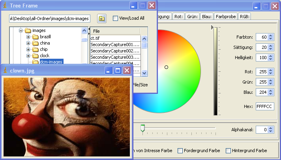Image resolution: width=281 pixels, height=160 pixels.
Task: Click the parent folder button beside the path field
Action: click(102, 19)
